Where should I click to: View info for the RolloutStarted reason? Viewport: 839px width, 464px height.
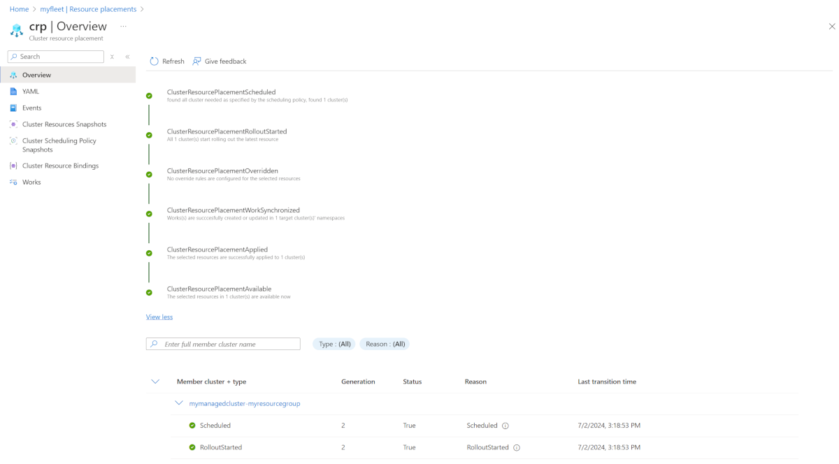tap(516, 447)
